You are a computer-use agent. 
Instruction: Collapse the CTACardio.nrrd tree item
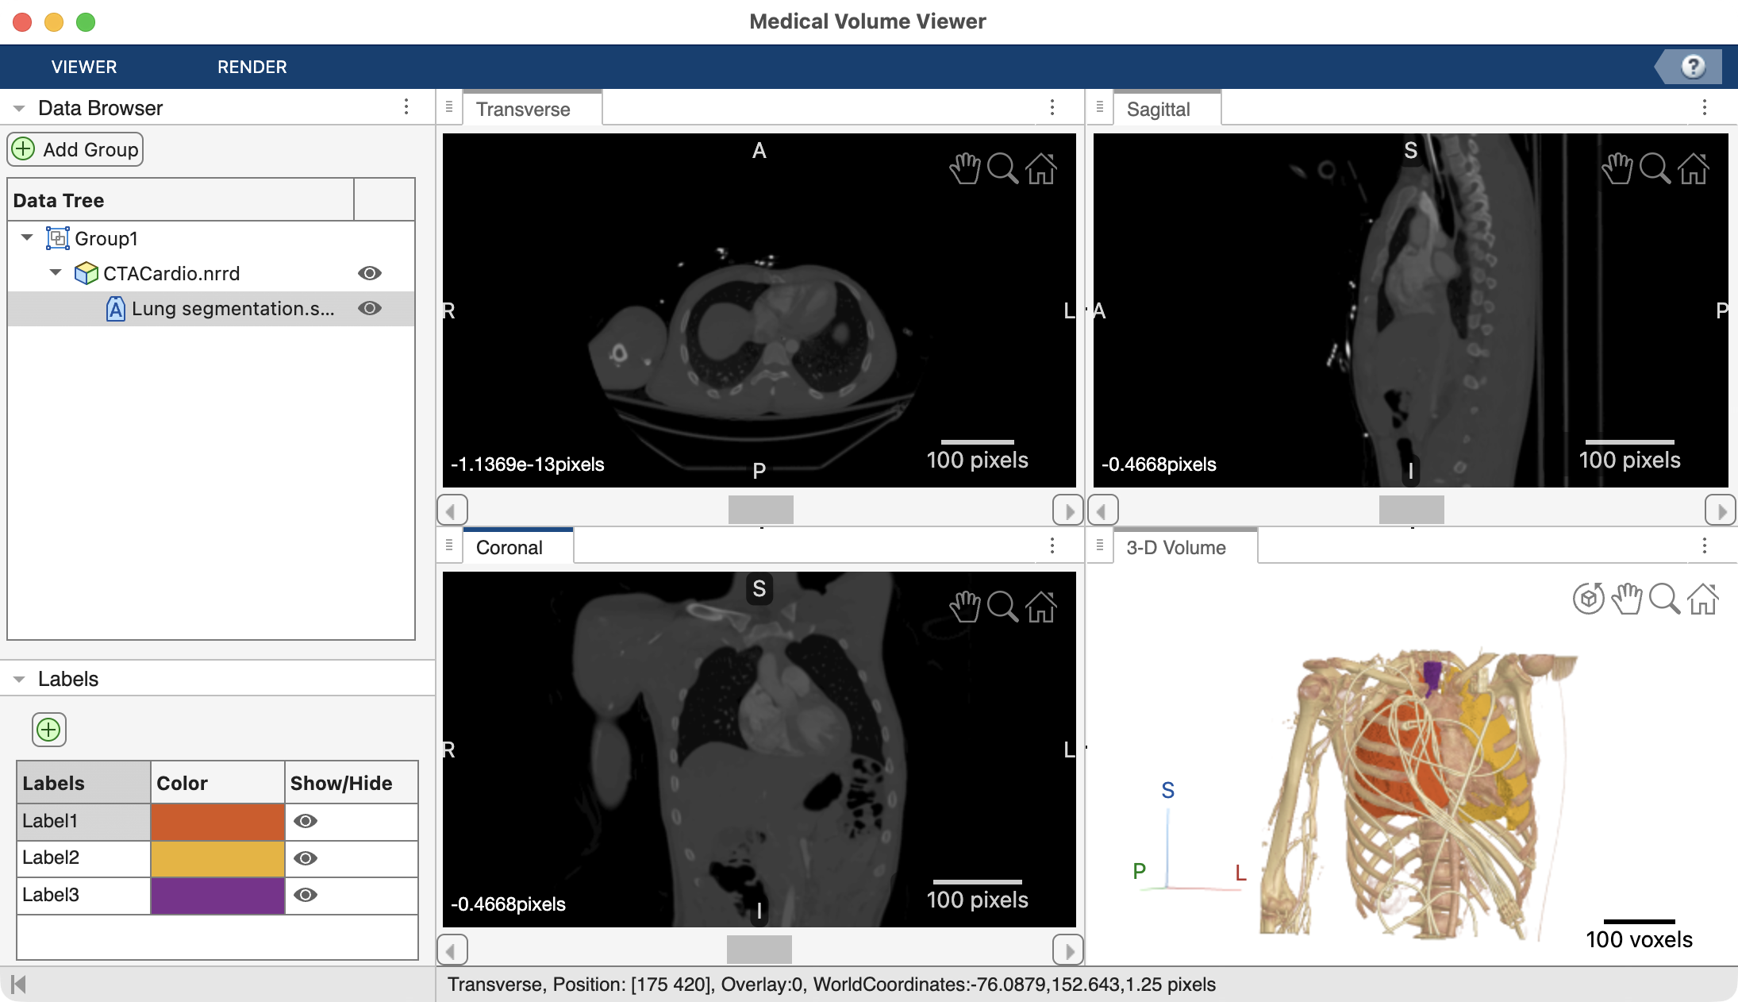point(56,272)
